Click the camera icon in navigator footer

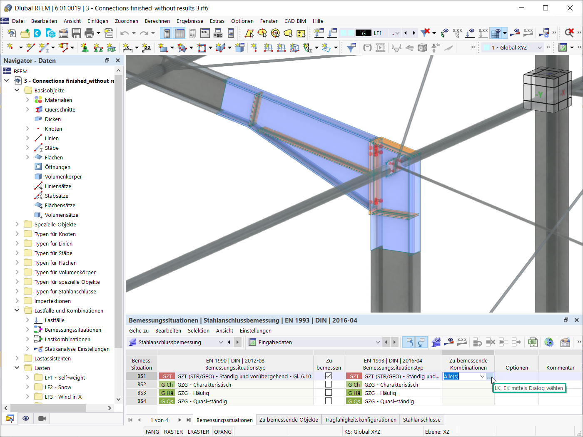pos(42,418)
